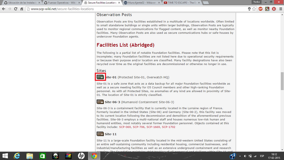Click the 'Sites' heading
The width and height of the screenshot is (284, 160).
pyautogui.click(x=101, y=71)
